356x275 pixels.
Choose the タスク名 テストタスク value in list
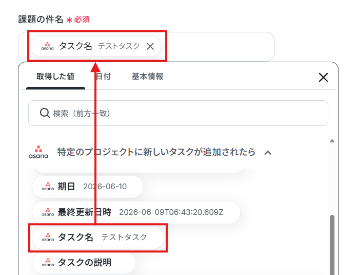pyautogui.click(x=98, y=237)
